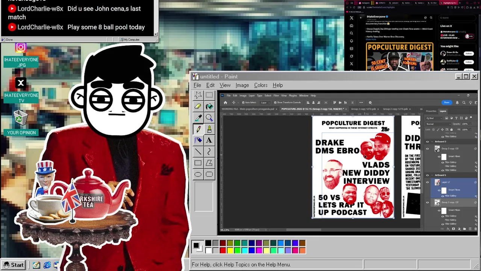Toggle Show Transform Controls checkbox
481x271 pixels.
(275, 102)
